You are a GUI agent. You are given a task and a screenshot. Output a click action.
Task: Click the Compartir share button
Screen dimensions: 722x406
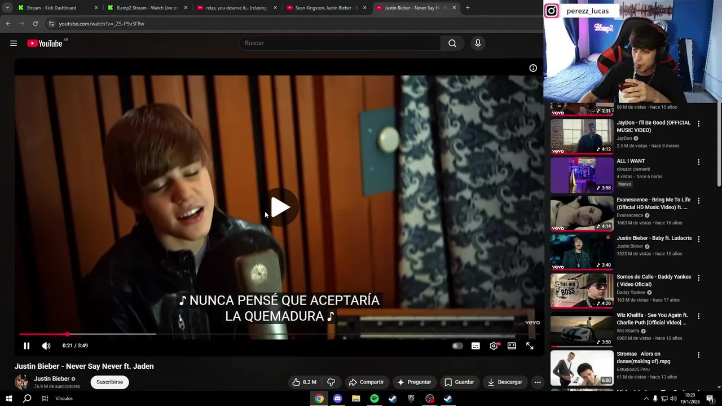click(366, 382)
